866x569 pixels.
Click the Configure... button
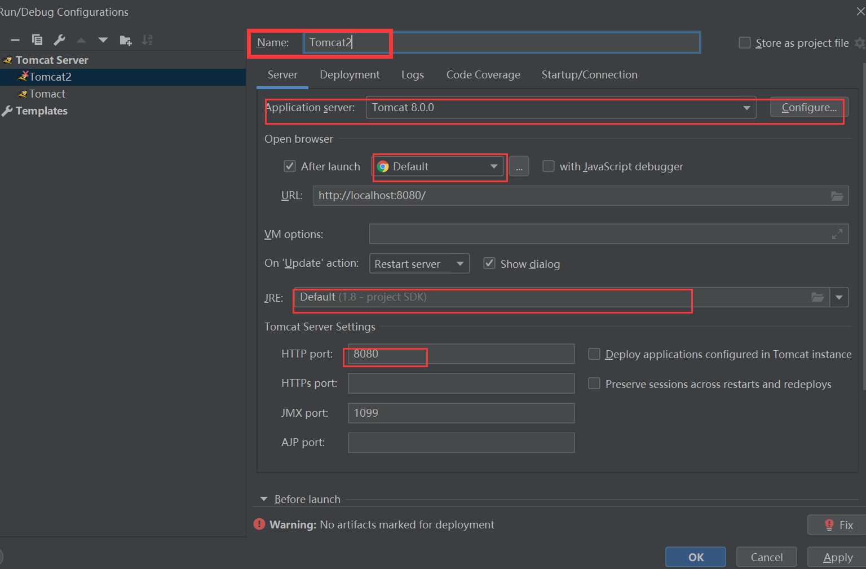tap(808, 108)
